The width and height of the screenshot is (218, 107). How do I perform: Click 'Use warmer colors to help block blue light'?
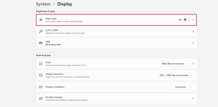(64, 22)
